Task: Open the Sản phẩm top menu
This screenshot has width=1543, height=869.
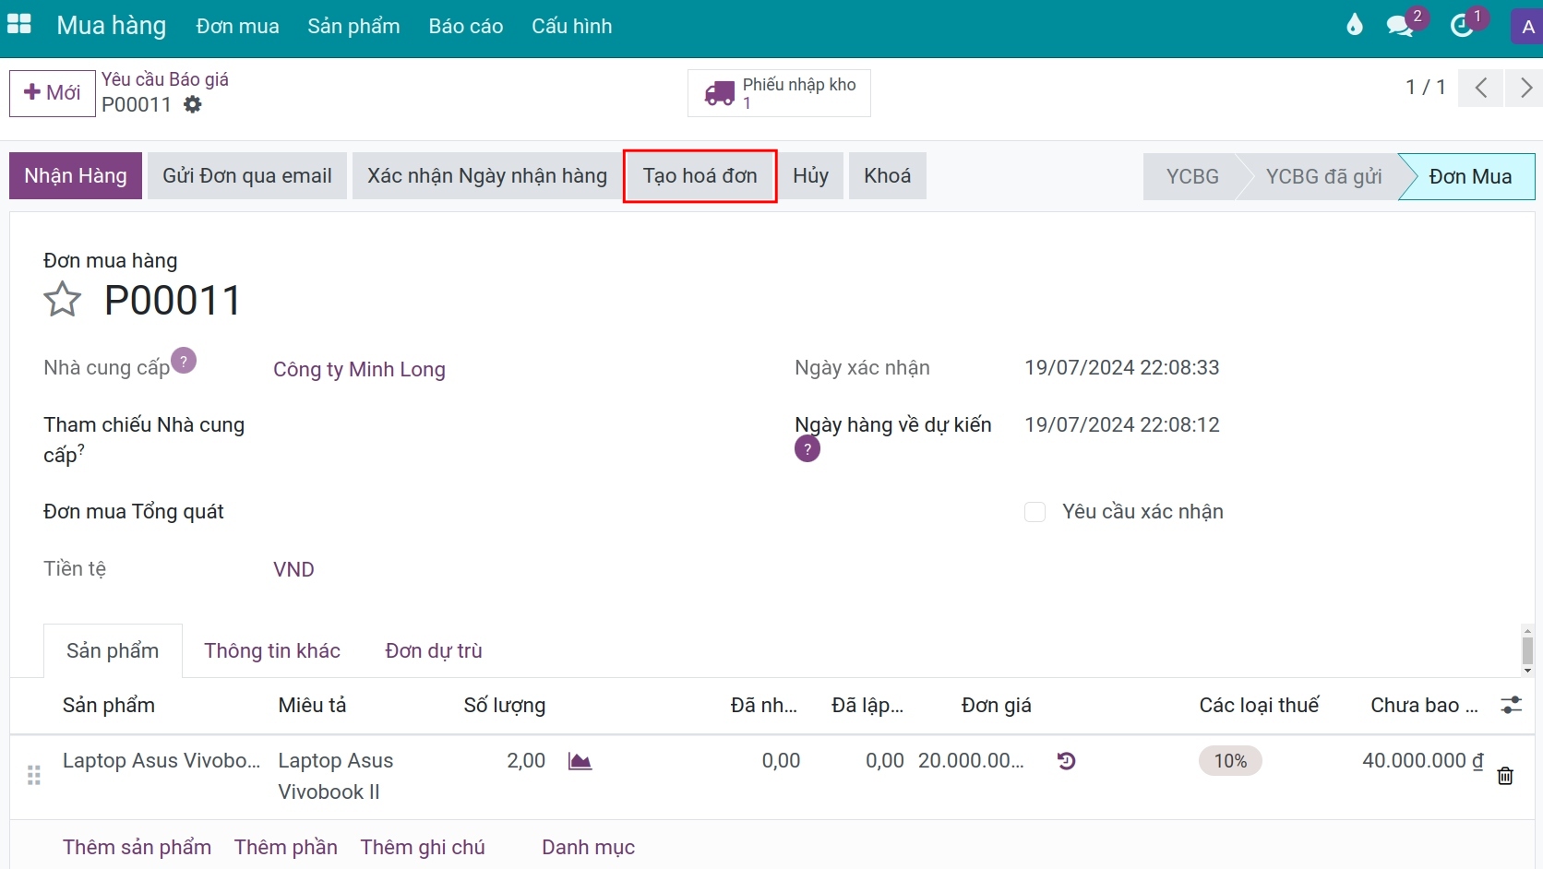Action: [x=353, y=27]
